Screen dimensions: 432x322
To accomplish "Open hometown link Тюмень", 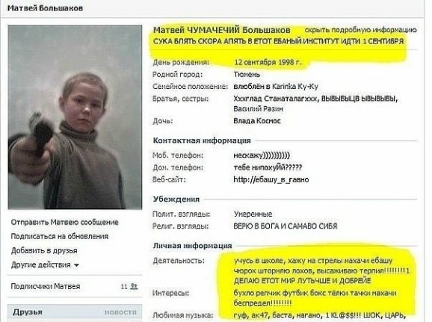I will tap(247, 75).
